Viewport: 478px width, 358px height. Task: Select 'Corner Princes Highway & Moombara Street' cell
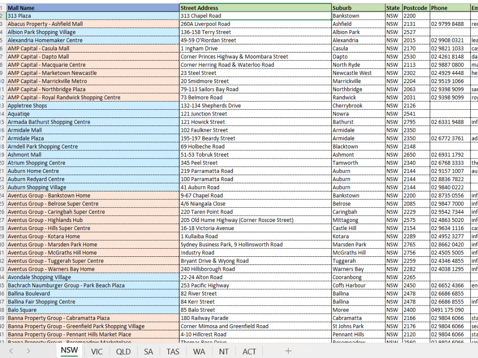pos(255,57)
